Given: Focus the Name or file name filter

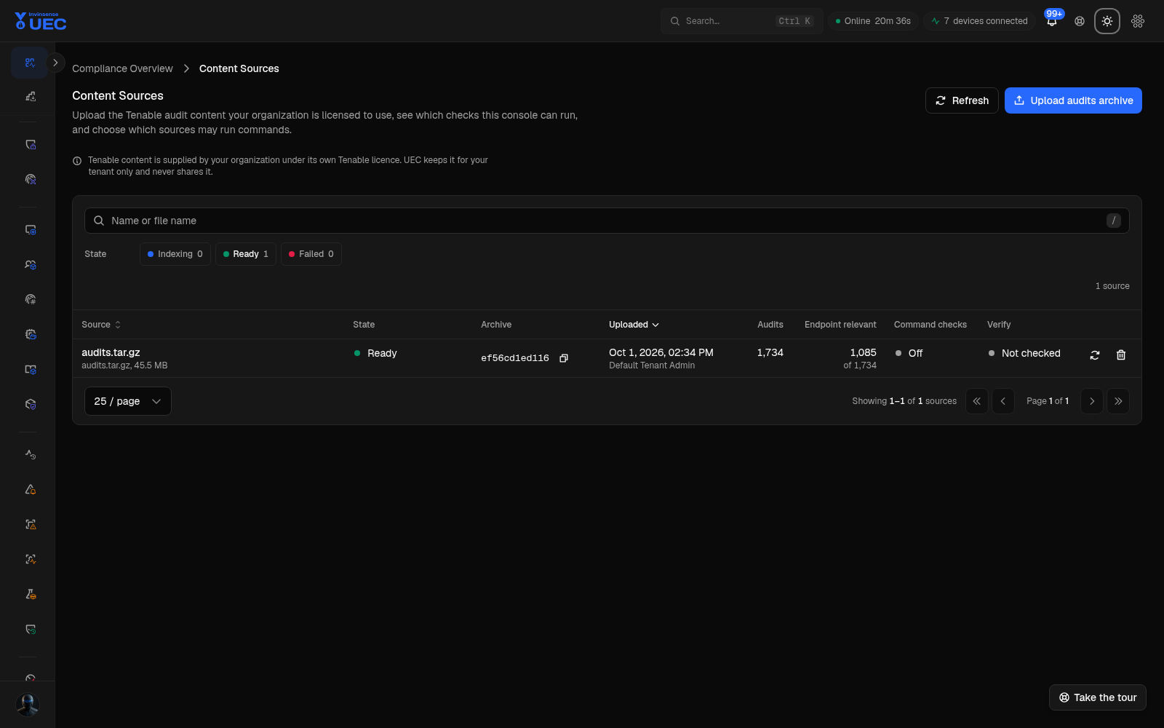Looking at the screenshot, I should pyautogui.click(x=607, y=221).
